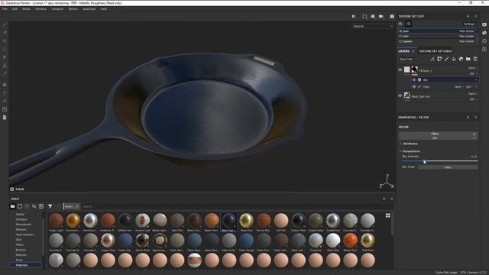The image size is (489, 275).
Task: Select the Grunges shelf category
Action: tap(21, 219)
